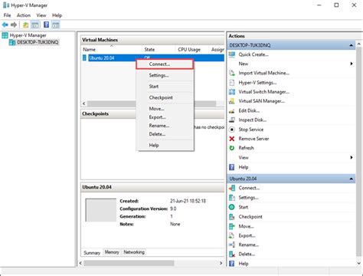Click the Ubuntu 20.04 VM preview thumbnail
Screen dimensions: 363x276
click(x=101, y=210)
